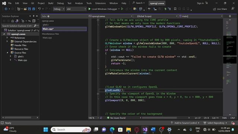The image size is (238, 134).
Task: Click Solution Explorer search magnifier icon
Action: click(x=35, y=26)
